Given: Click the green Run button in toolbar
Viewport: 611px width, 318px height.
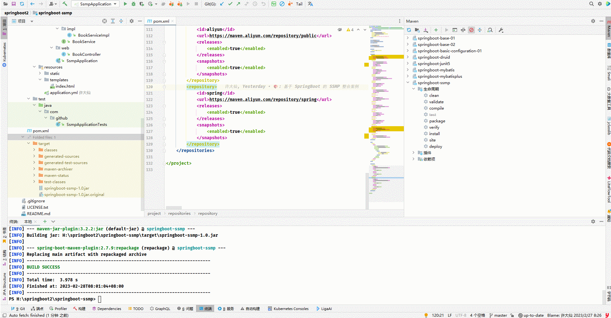Looking at the screenshot, I should click(125, 4).
